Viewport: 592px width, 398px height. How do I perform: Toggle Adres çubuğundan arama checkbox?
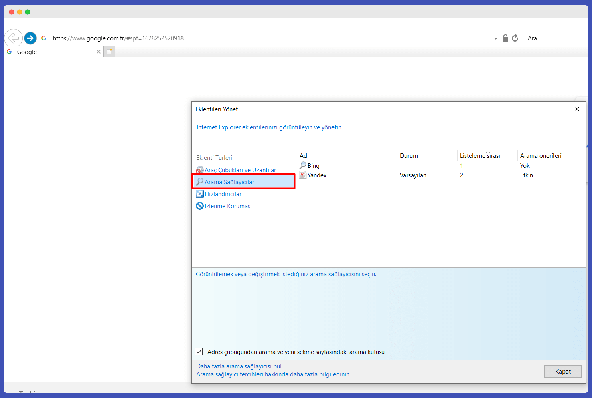(x=199, y=352)
